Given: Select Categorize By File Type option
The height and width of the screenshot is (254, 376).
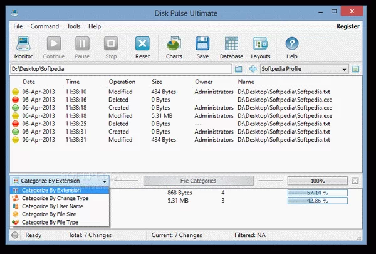Looking at the screenshot, I should point(60,222).
